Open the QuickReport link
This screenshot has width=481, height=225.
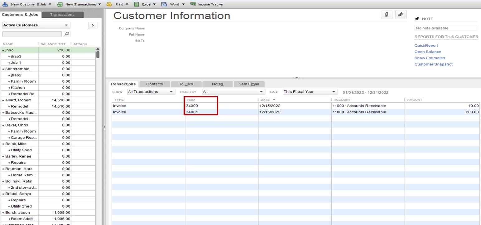pyautogui.click(x=426, y=46)
